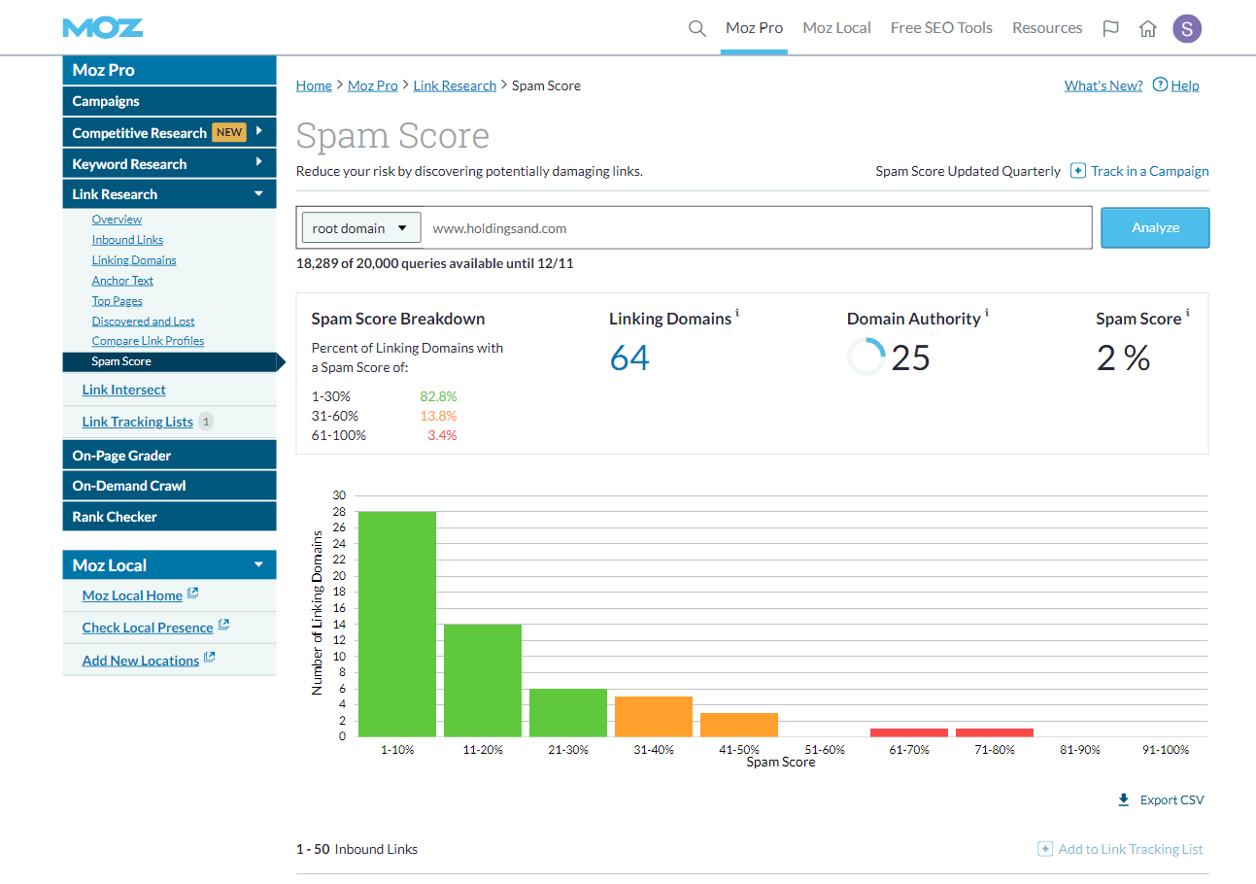Open the Discovered and Lost link

pyautogui.click(x=143, y=322)
